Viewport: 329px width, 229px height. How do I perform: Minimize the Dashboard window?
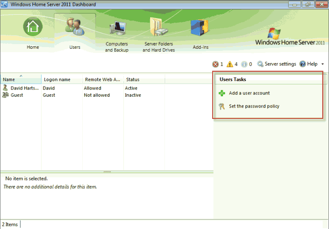pos(294,4)
